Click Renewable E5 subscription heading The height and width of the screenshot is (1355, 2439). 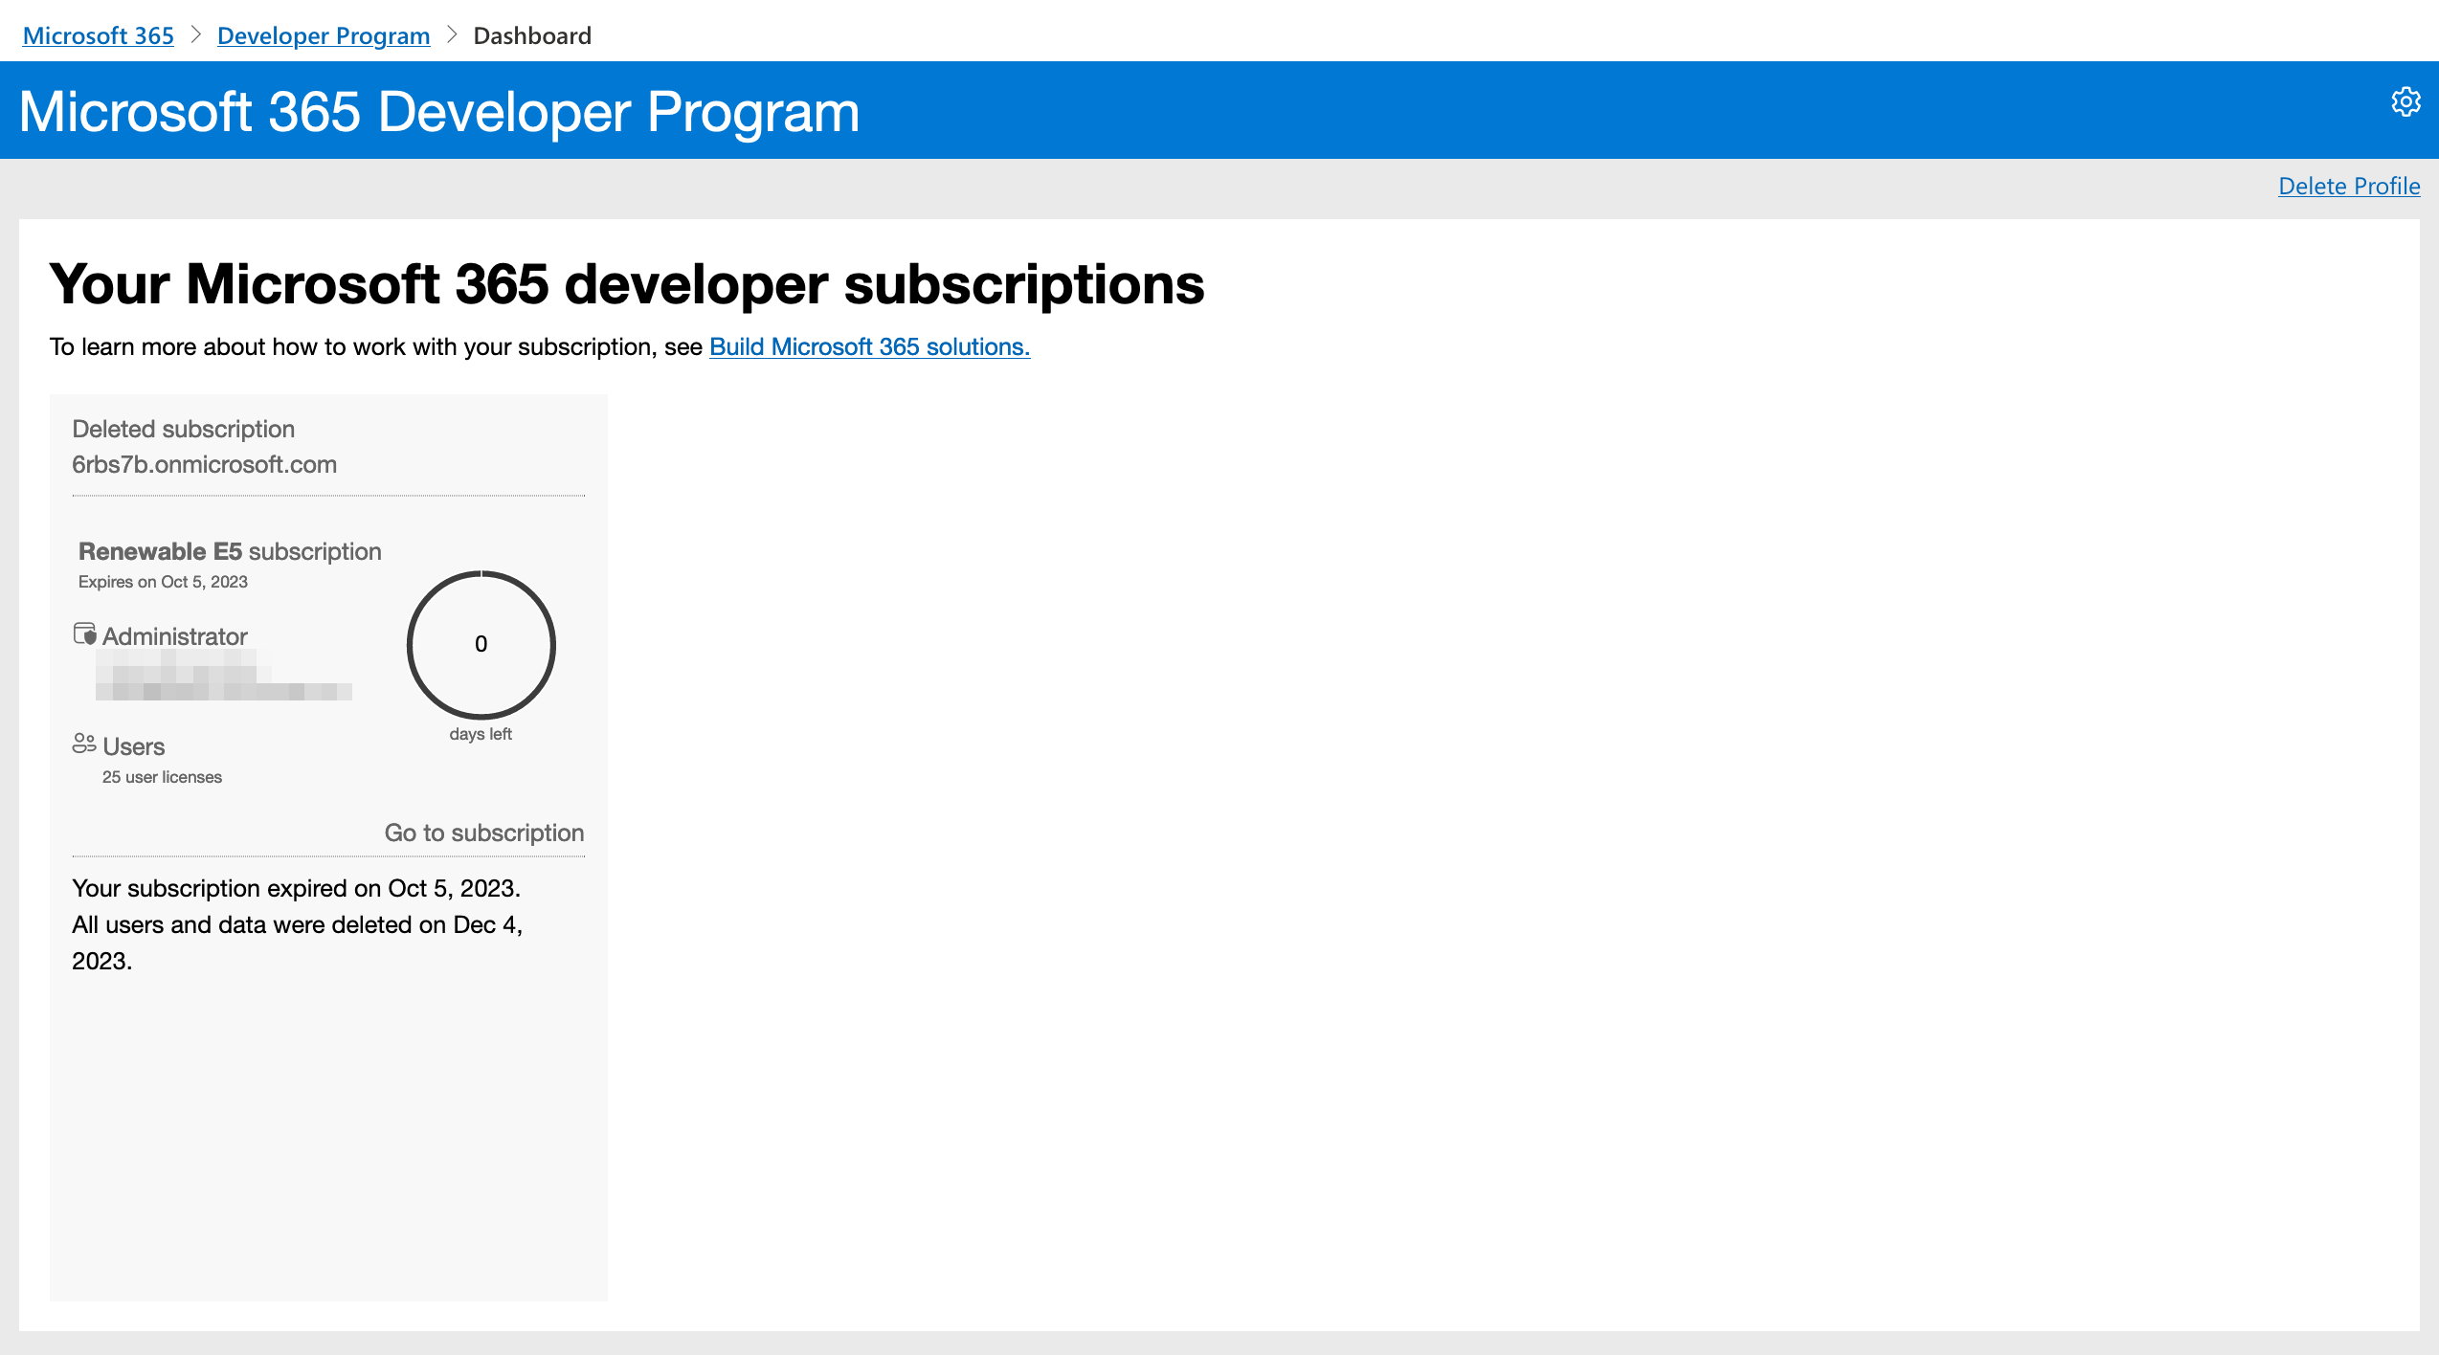tap(230, 551)
